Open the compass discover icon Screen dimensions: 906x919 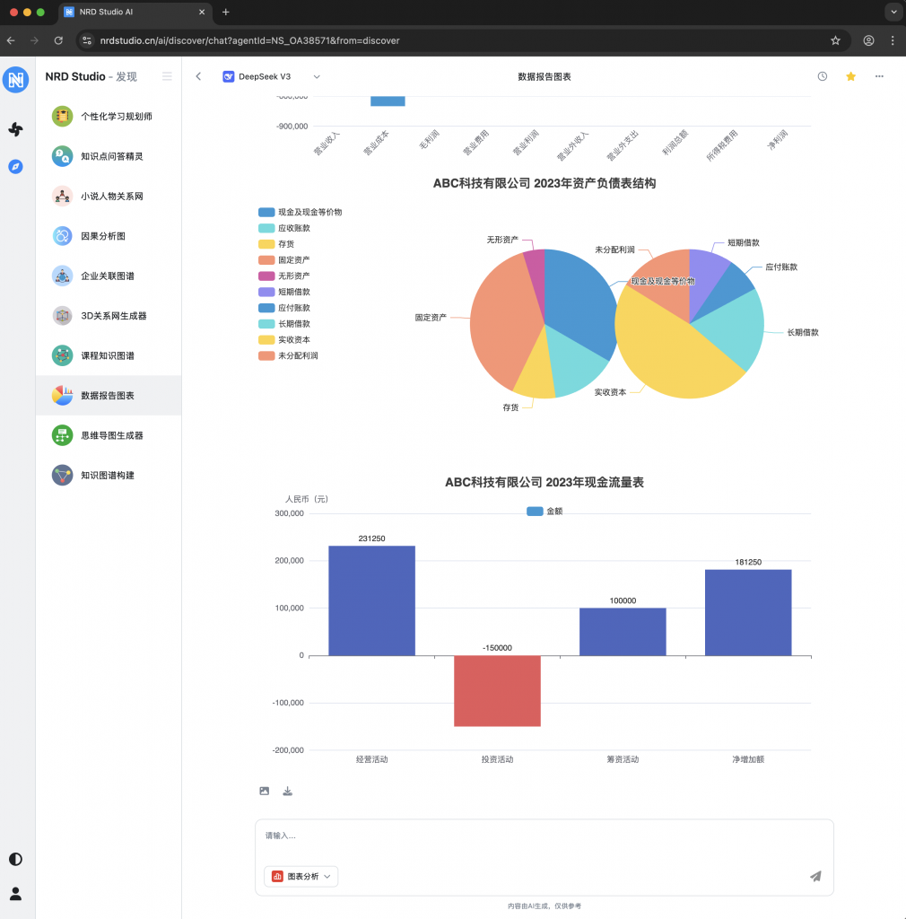15,167
